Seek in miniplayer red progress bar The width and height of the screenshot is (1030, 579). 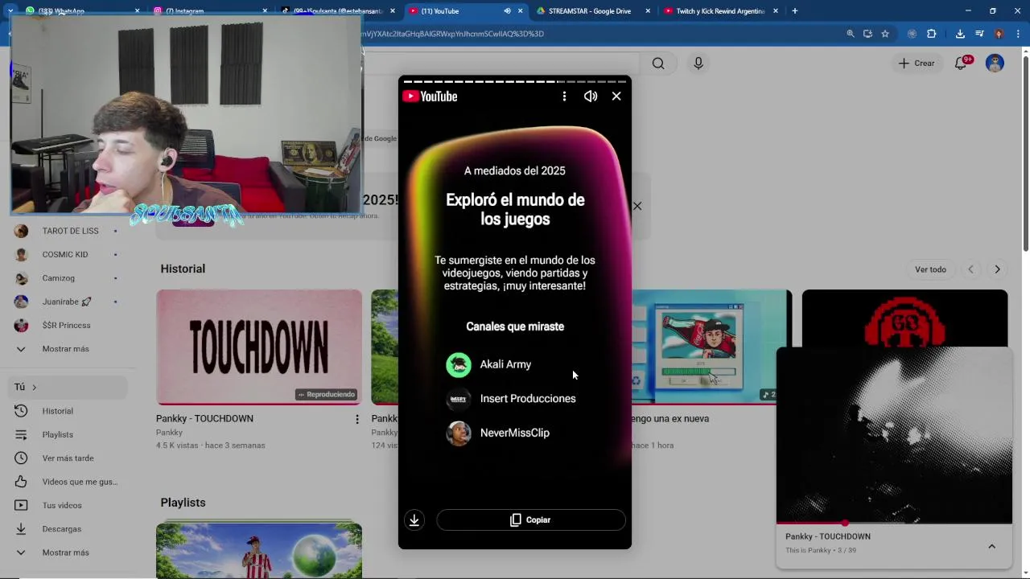click(894, 523)
